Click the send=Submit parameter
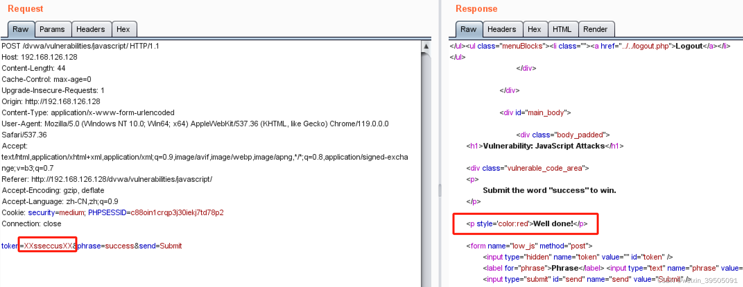 [161, 246]
